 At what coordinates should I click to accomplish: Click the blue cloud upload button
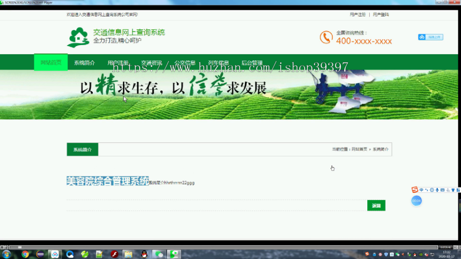tap(430, 37)
